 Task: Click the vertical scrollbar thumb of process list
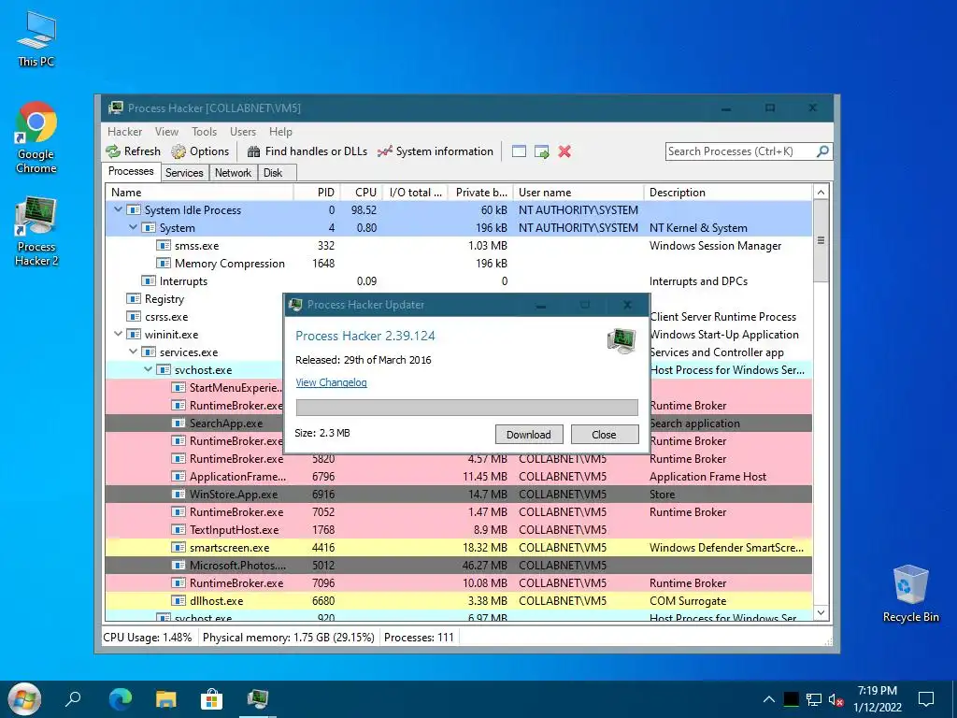click(x=821, y=240)
